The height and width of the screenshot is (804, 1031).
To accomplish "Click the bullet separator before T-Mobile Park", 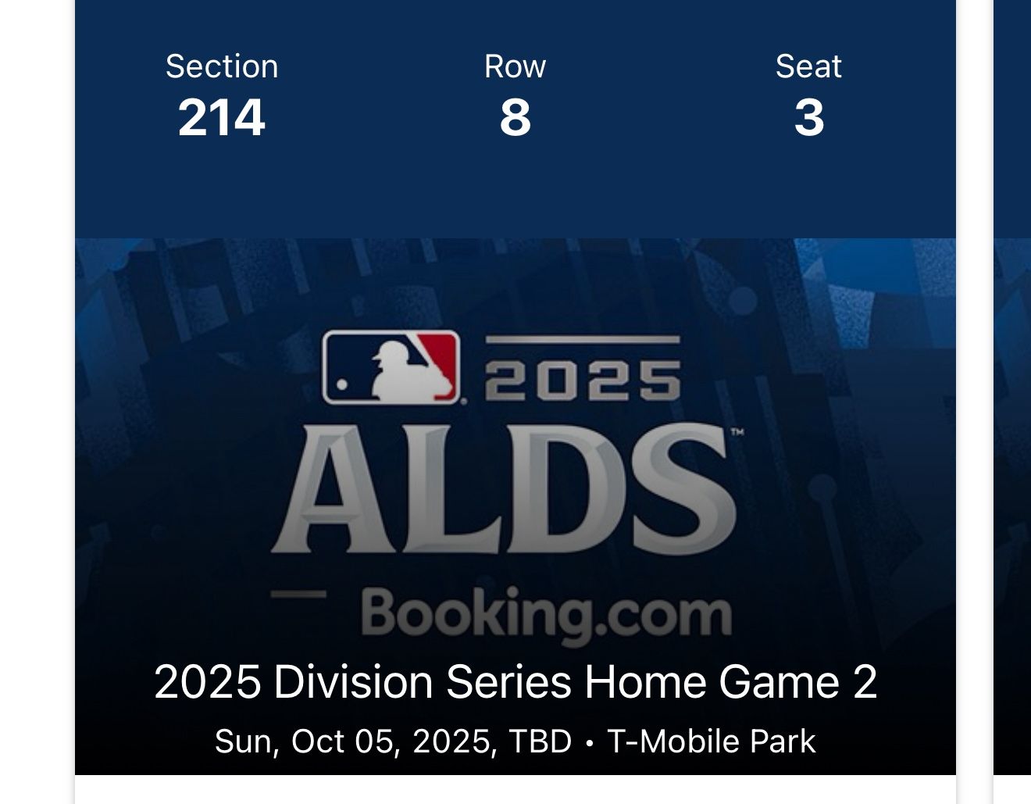I will (x=590, y=743).
